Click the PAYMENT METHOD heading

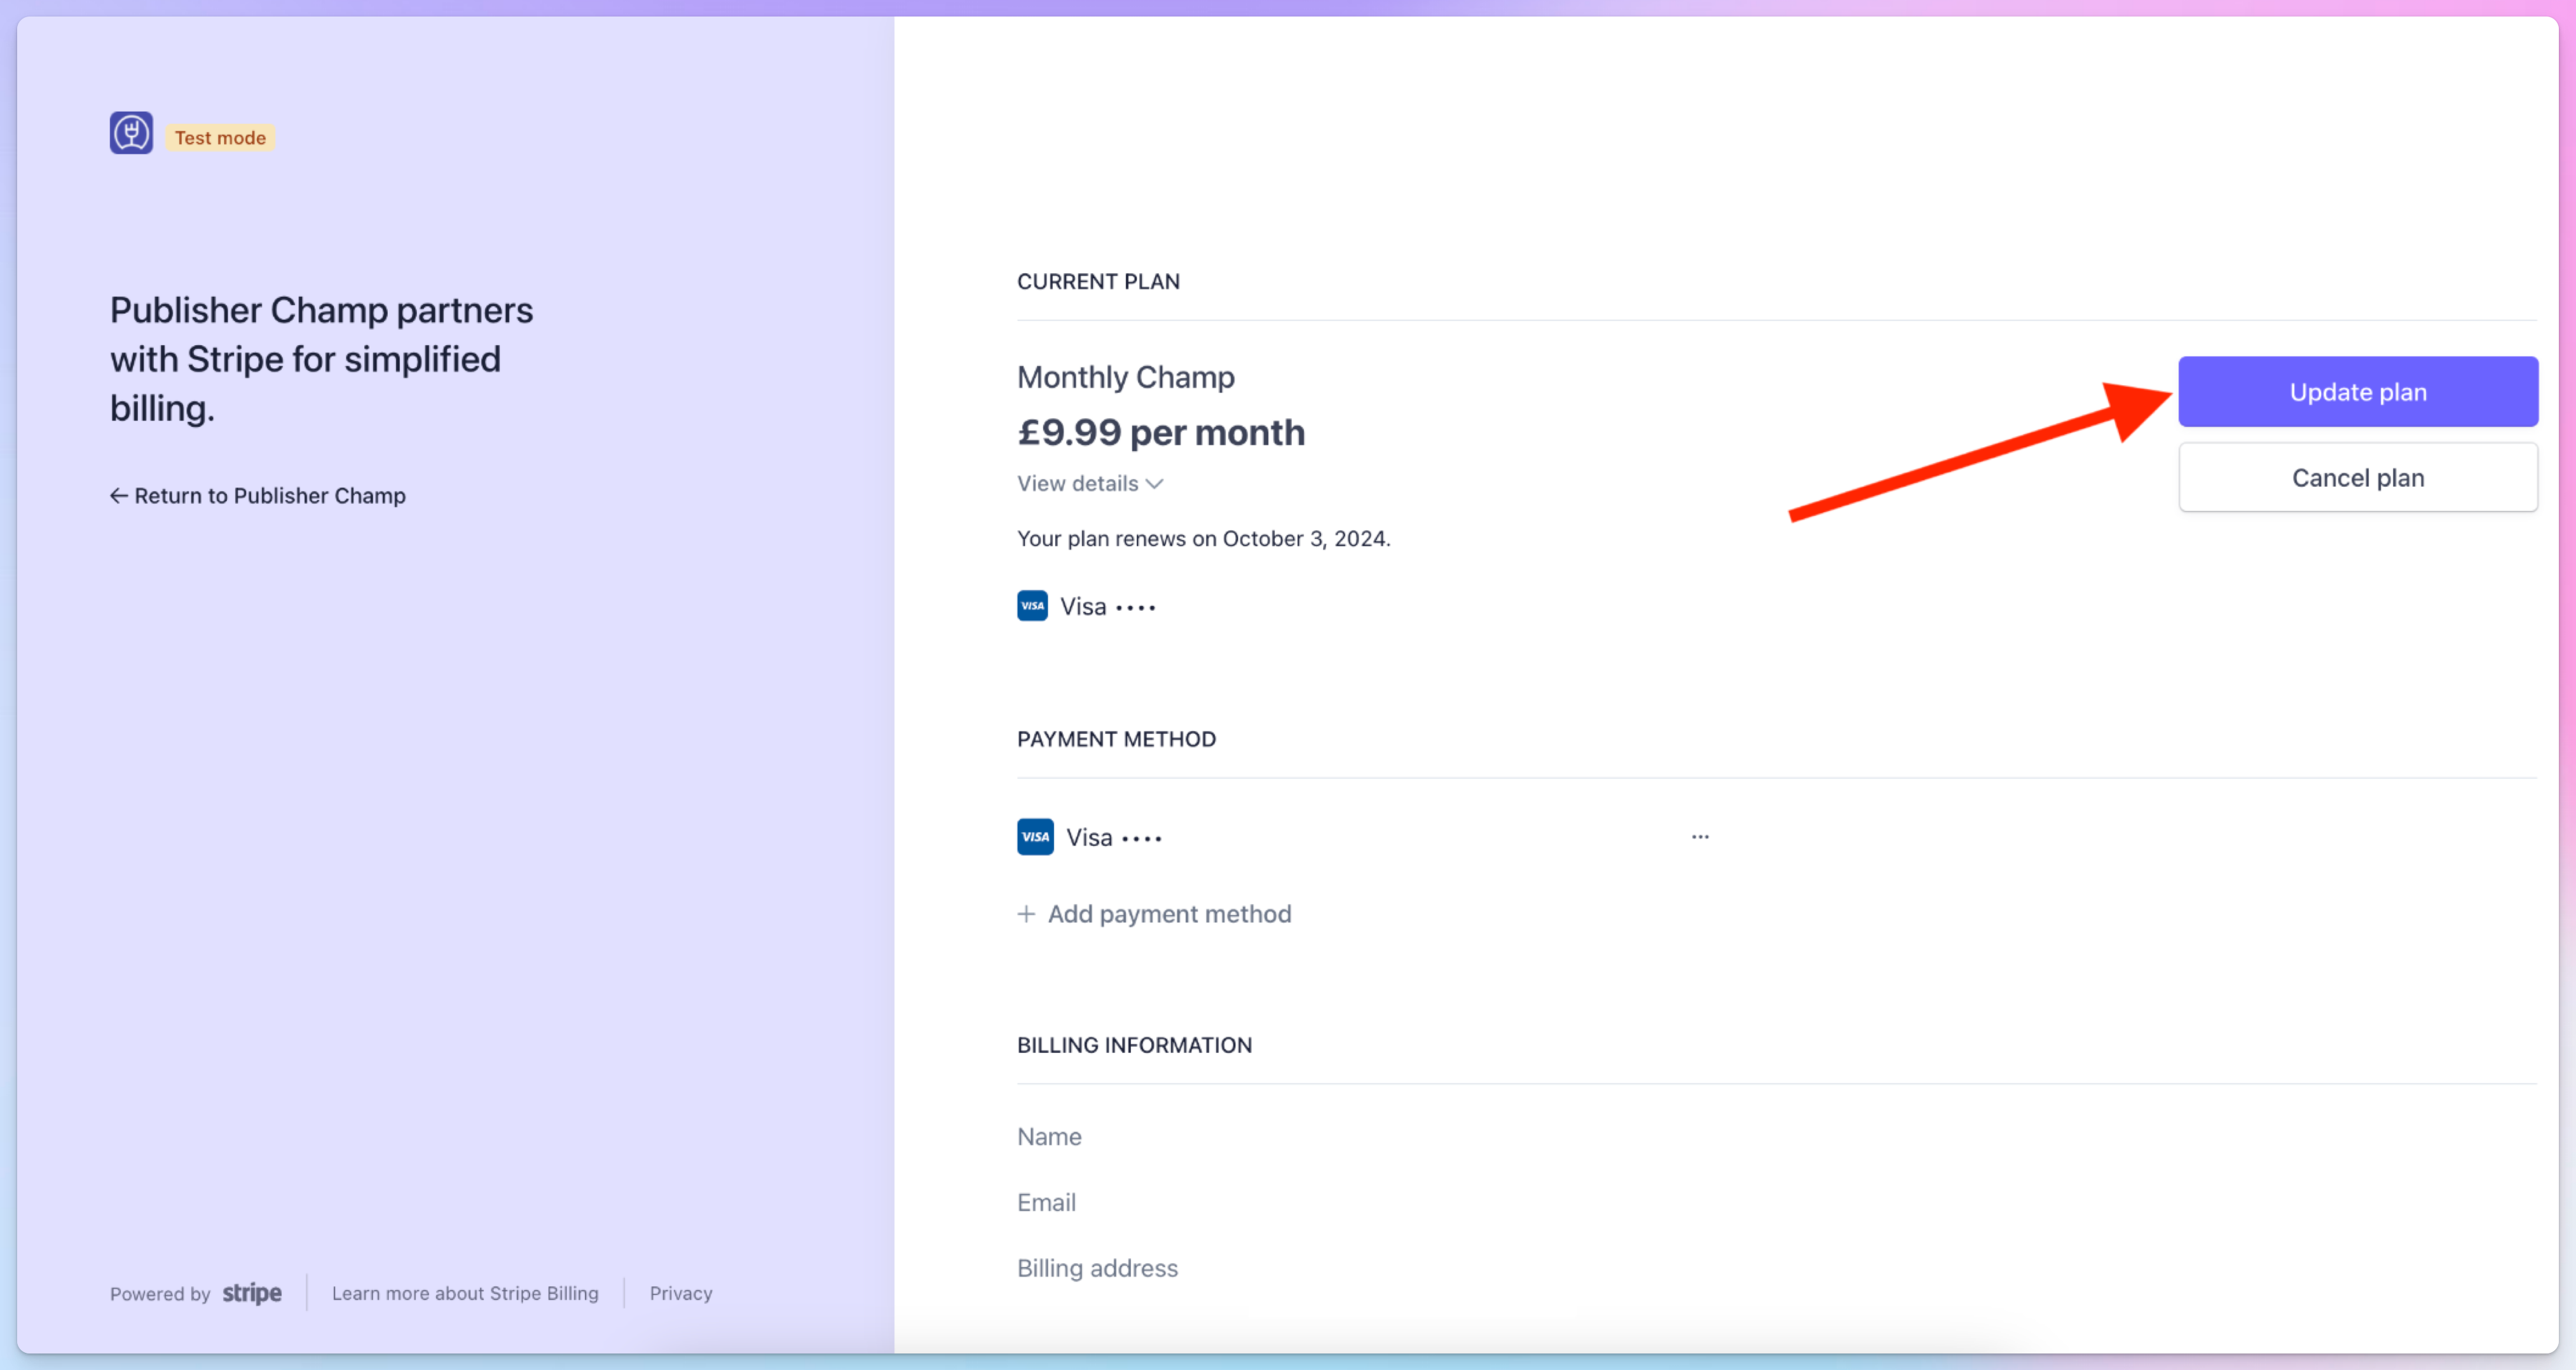(1116, 740)
